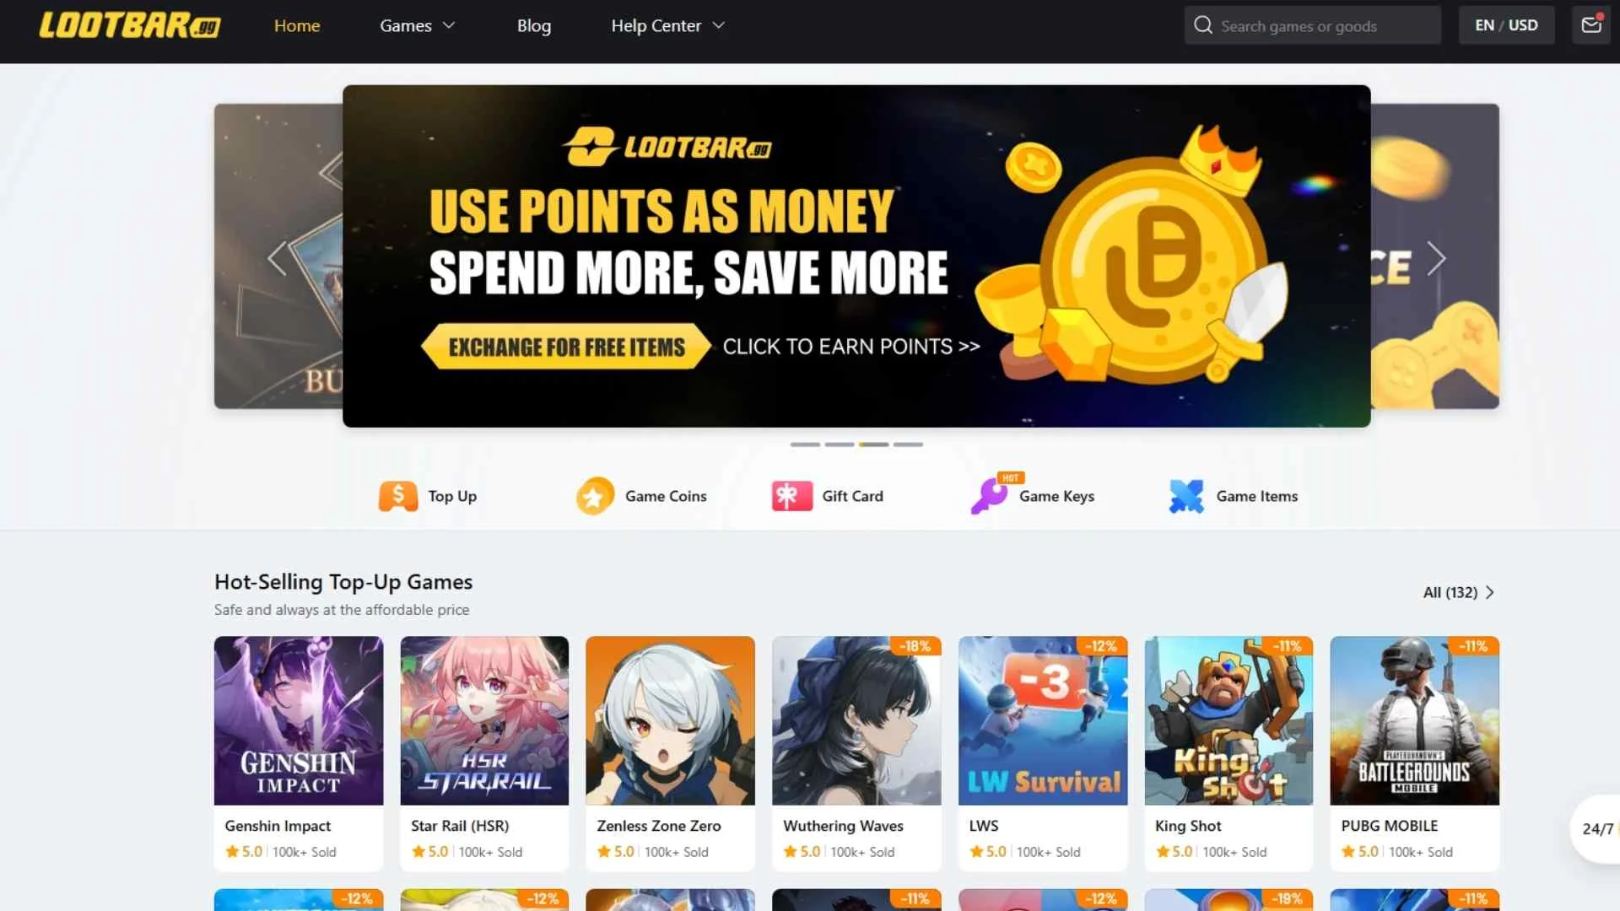Image resolution: width=1620 pixels, height=911 pixels.
Task: Open the Blog page
Action: 534,25
